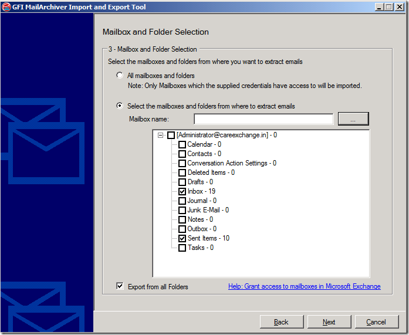Proceed with the Next button
This screenshot has width=409, height=335.
(329, 322)
